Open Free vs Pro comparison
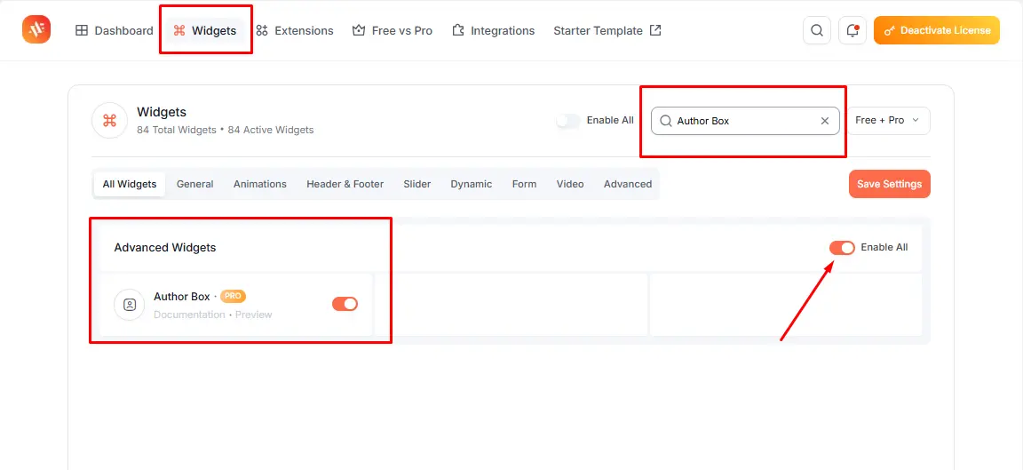The image size is (1023, 470). point(393,31)
